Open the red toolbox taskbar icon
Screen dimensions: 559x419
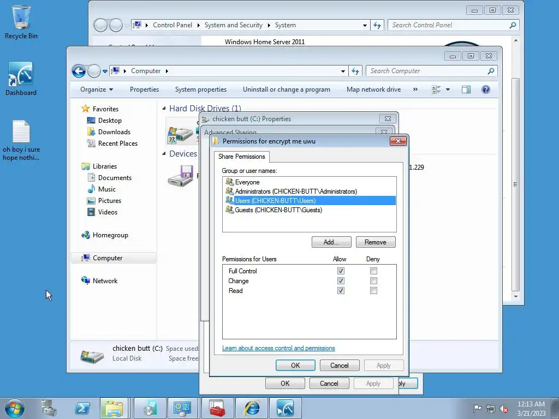tap(217, 408)
